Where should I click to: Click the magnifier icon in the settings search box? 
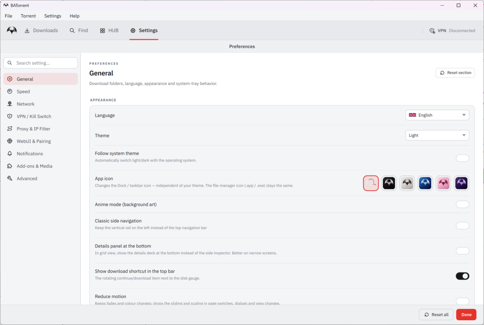[10, 63]
